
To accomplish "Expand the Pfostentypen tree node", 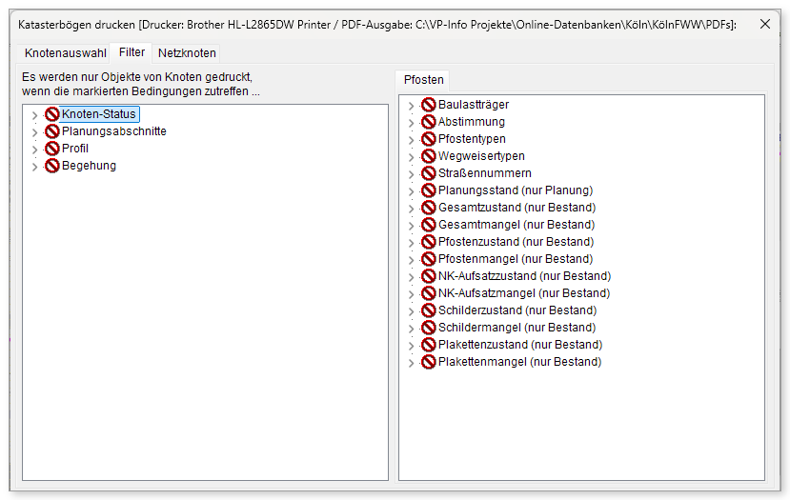I will (411, 140).
